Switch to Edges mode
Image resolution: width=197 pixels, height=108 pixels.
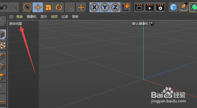3,66
